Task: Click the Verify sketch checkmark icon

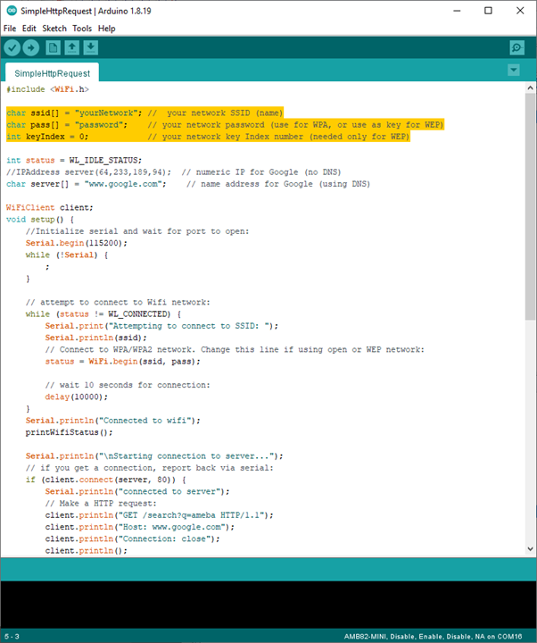Action: (12, 47)
